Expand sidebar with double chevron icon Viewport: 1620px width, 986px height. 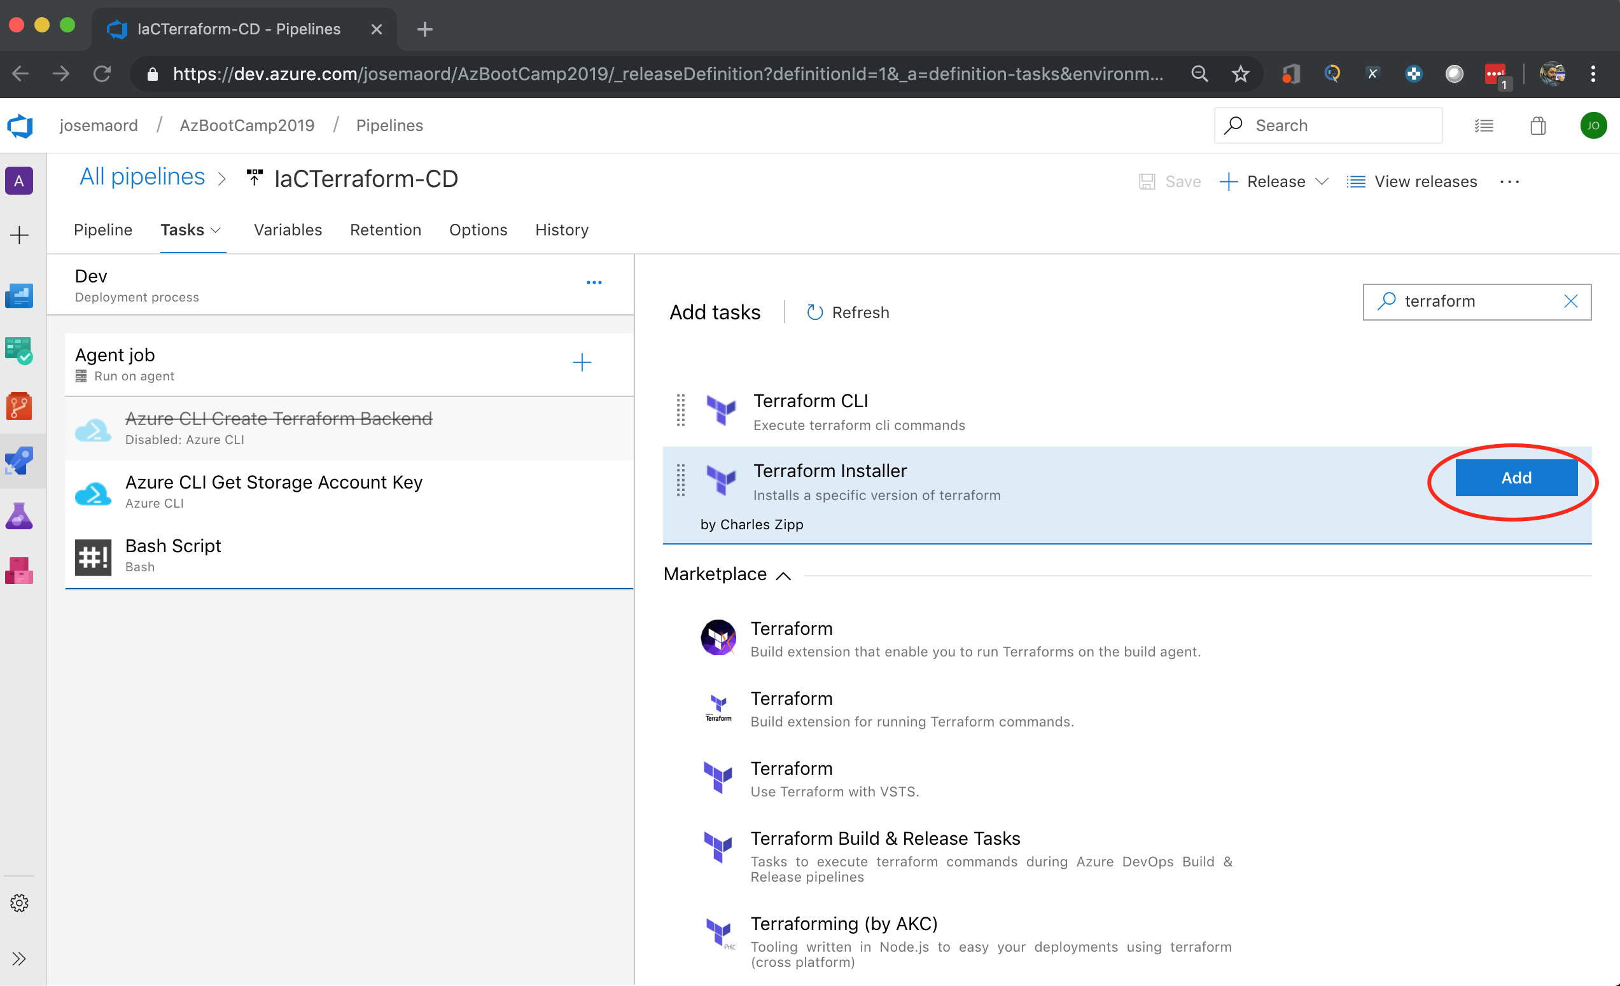point(19,959)
